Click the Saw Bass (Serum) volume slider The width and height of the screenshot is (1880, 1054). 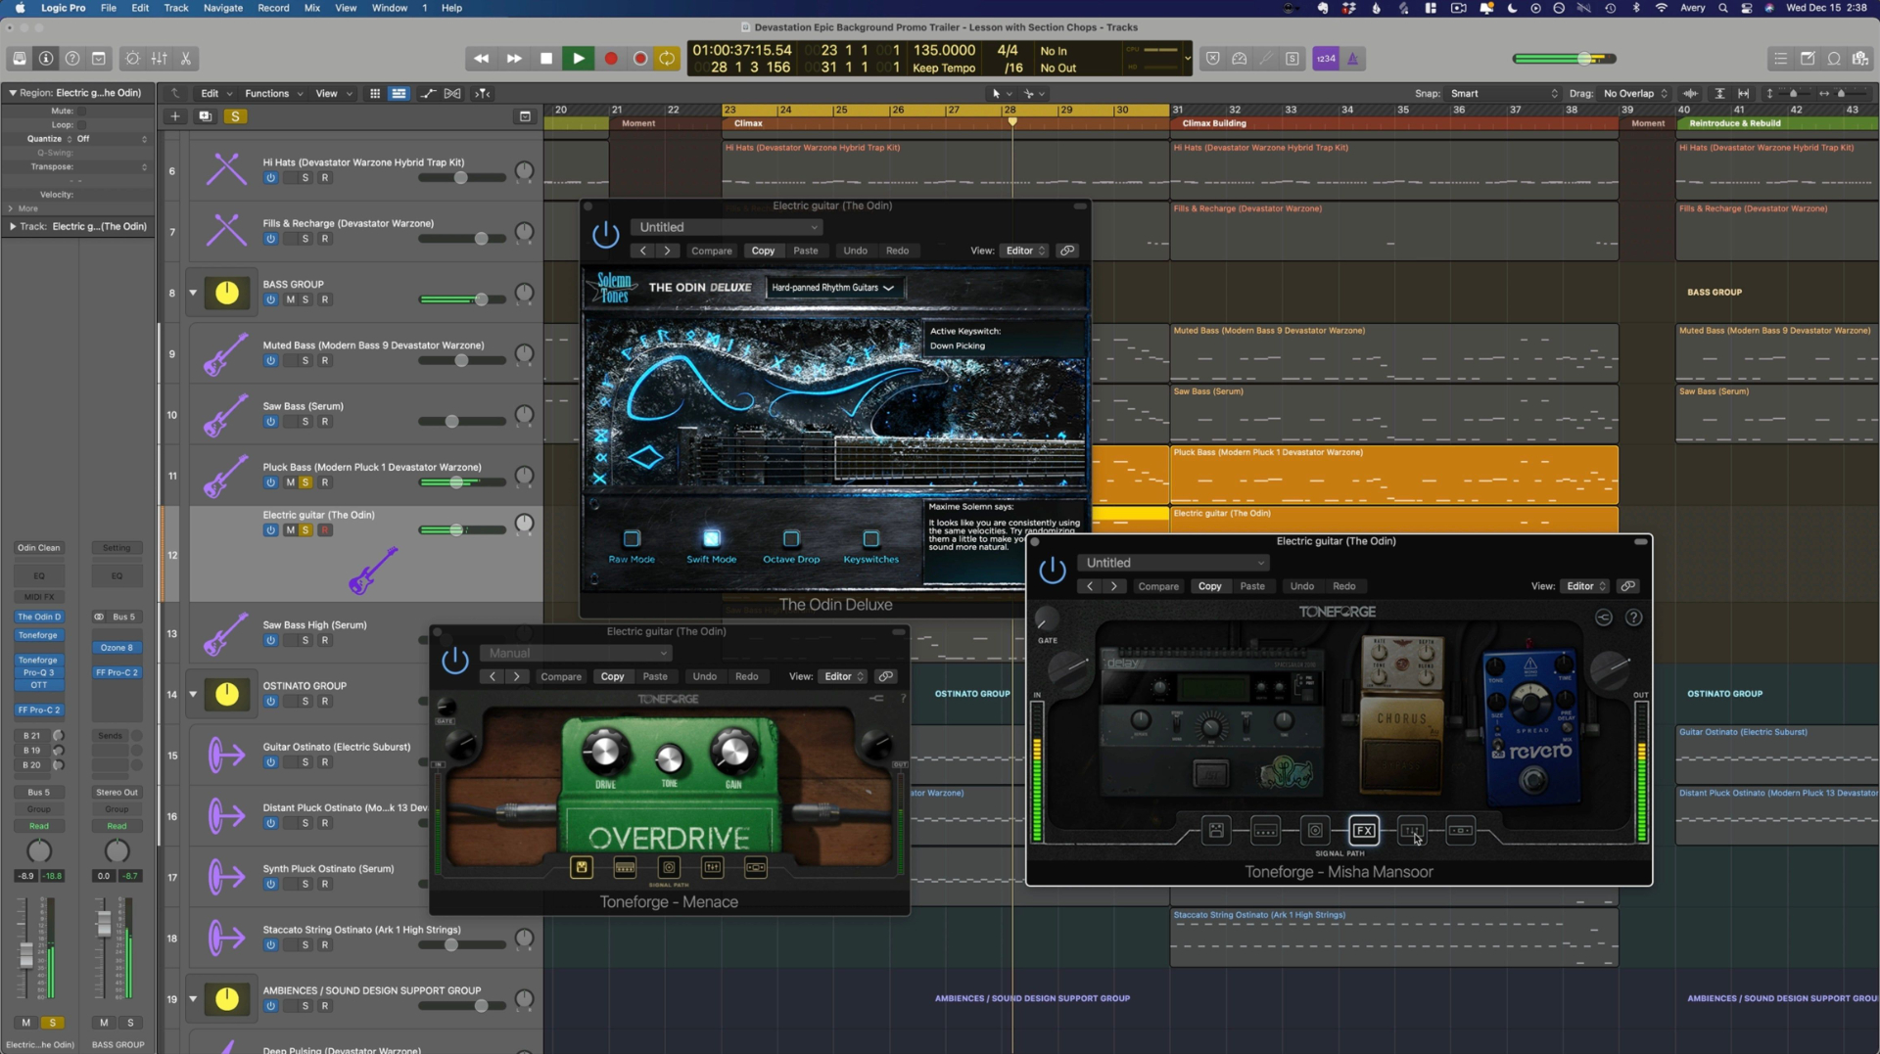451,422
